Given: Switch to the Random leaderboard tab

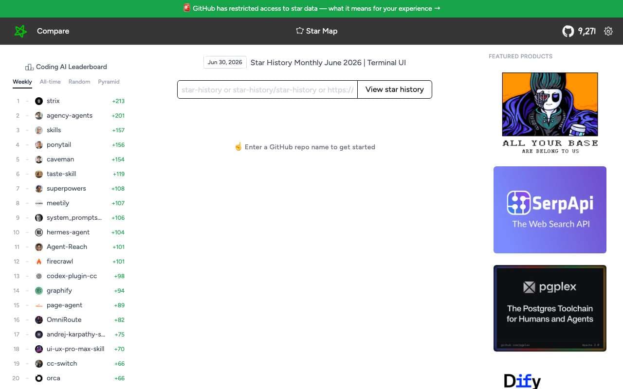Looking at the screenshot, I should point(79,82).
